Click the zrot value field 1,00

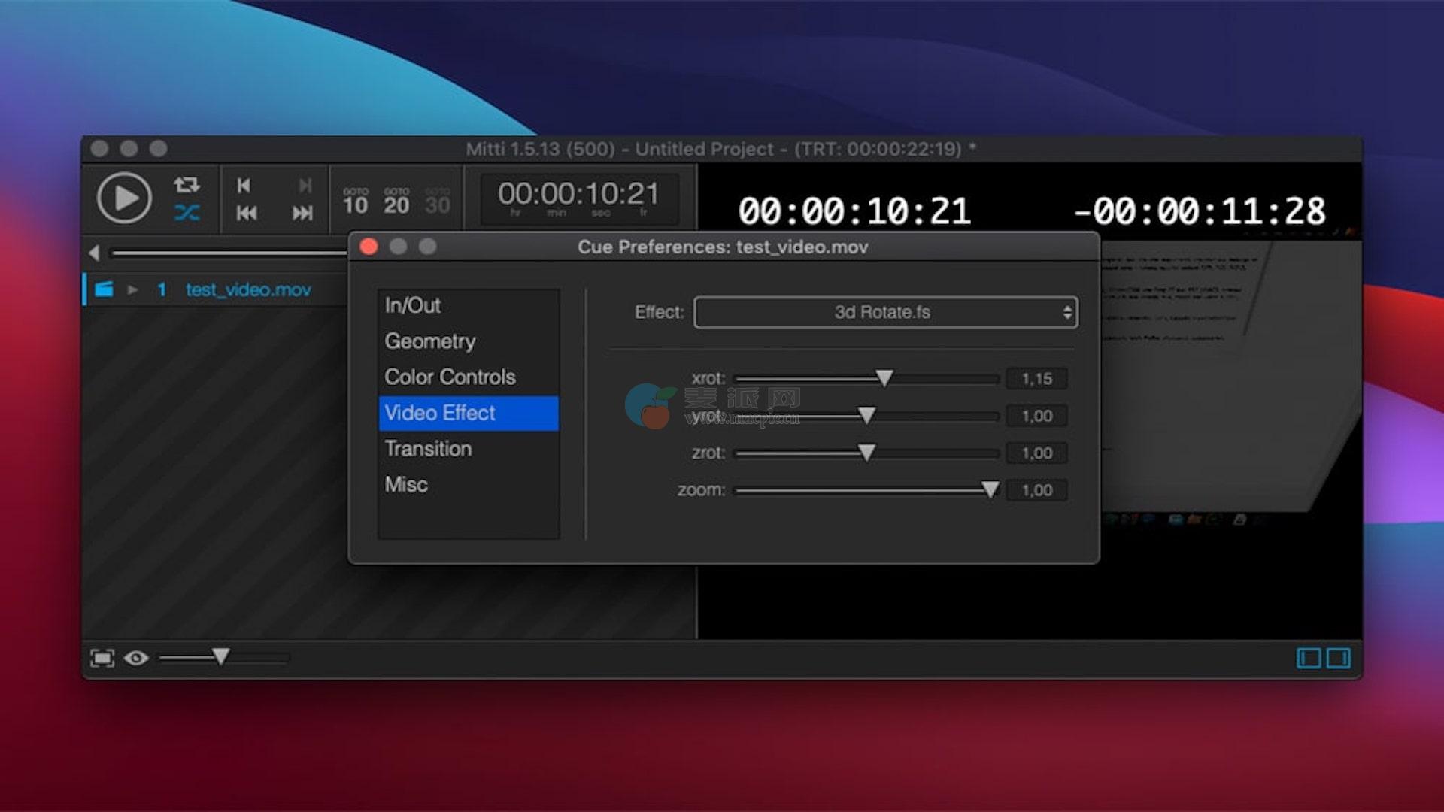(x=1036, y=453)
